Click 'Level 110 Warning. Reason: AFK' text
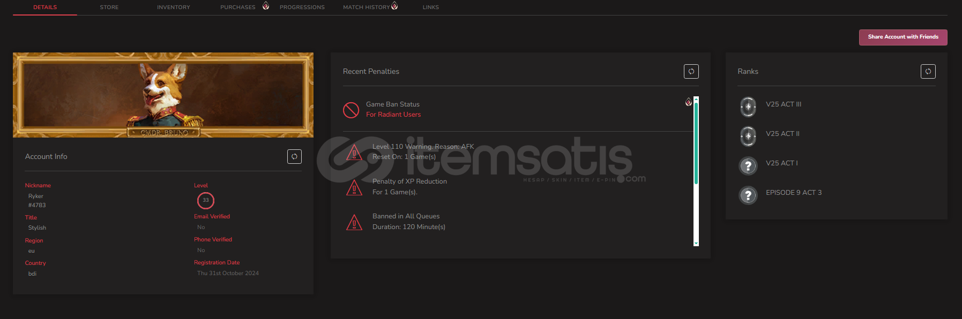 click(423, 147)
